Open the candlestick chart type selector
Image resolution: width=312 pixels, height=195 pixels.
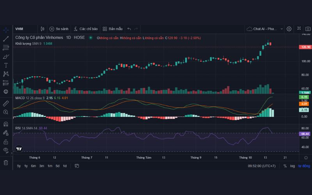[43, 29]
